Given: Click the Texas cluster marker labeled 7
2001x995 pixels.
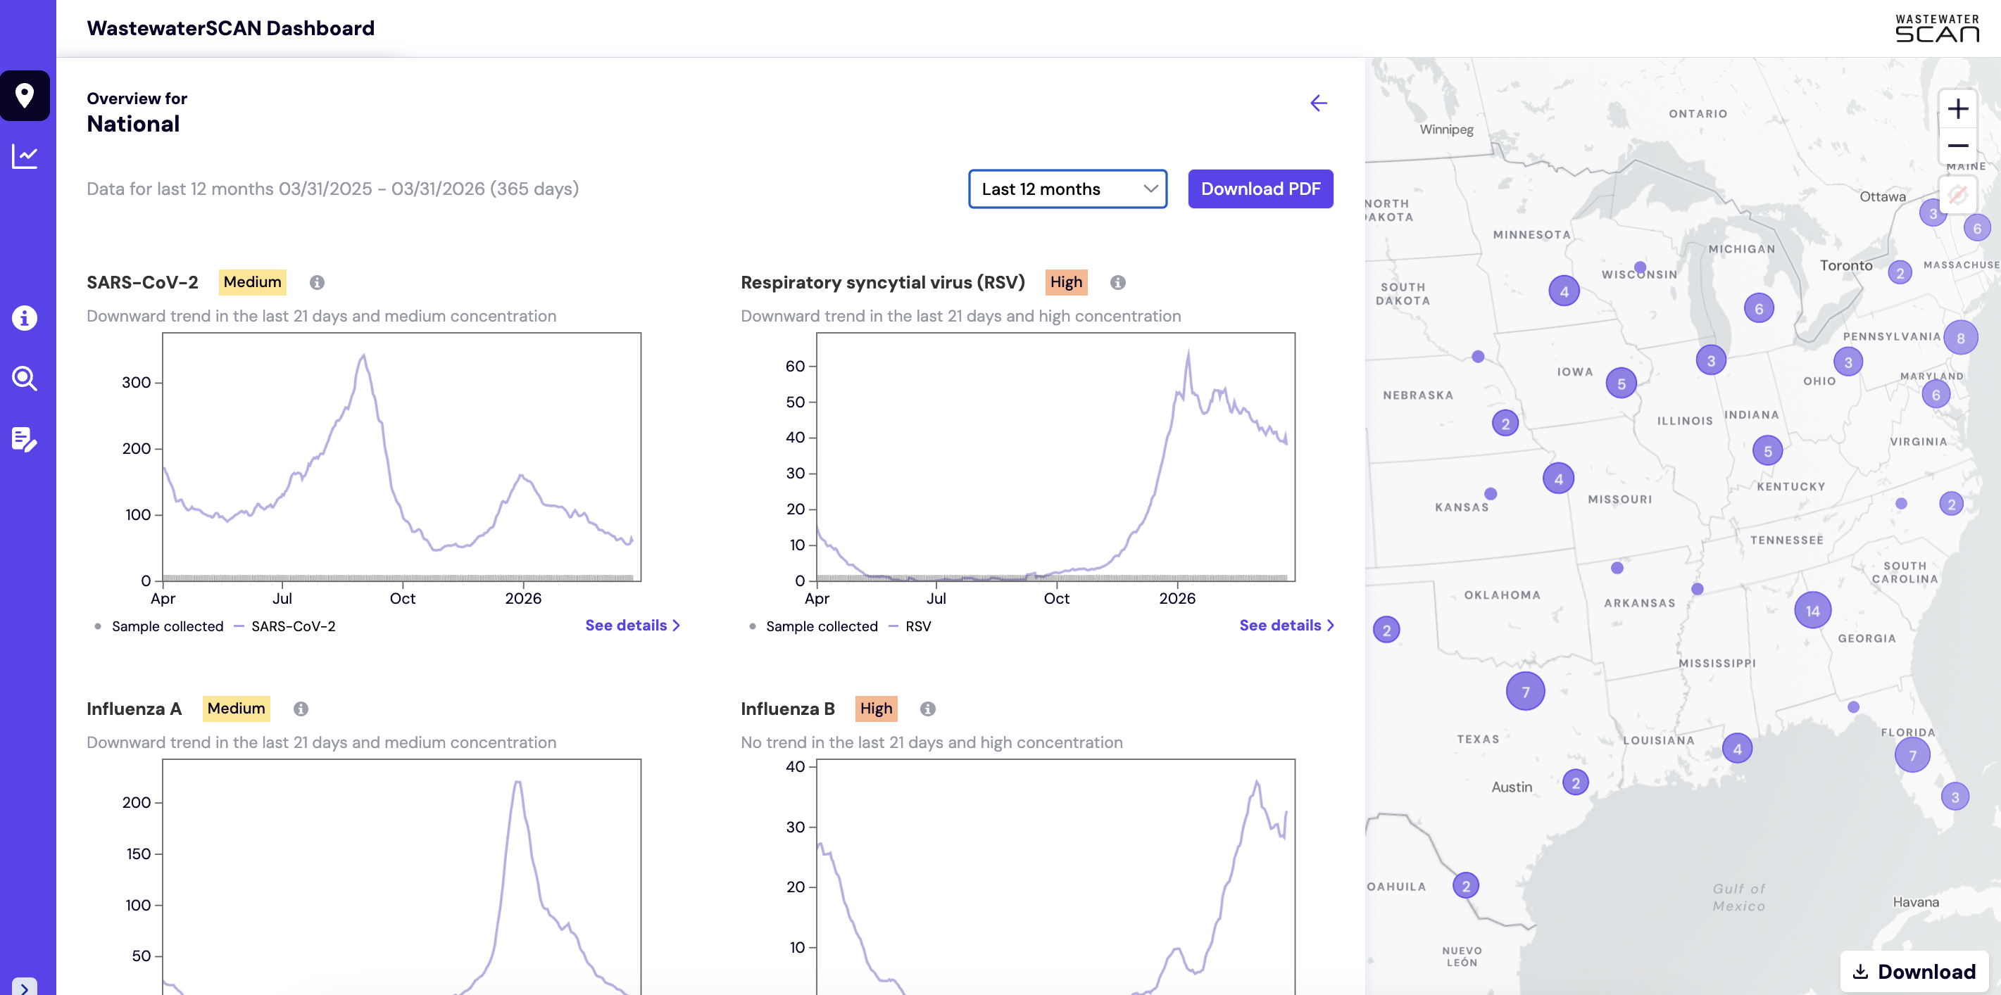Looking at the screenshot, I should [x=1525, y=692].
